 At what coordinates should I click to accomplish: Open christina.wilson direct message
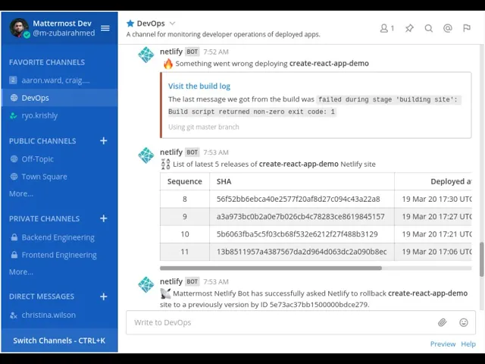pos(59,315)
